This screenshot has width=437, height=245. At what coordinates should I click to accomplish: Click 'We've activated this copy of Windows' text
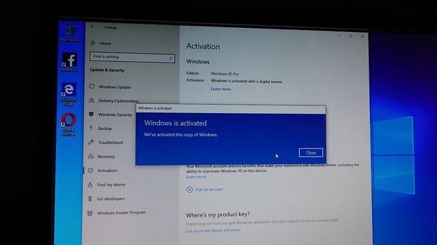[x=180, y=135]
